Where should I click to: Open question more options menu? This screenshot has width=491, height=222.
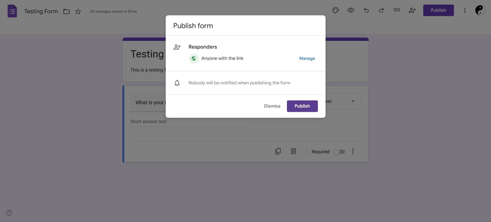point(353,151)
